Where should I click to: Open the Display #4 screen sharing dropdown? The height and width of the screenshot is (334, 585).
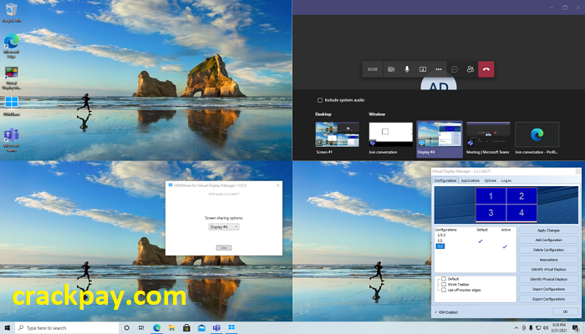(223, 226)
